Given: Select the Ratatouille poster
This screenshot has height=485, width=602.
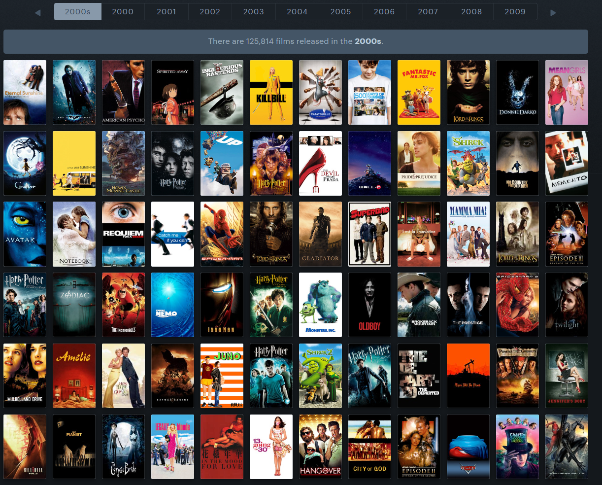Looking at the screenshot, I should click(320, 93).
